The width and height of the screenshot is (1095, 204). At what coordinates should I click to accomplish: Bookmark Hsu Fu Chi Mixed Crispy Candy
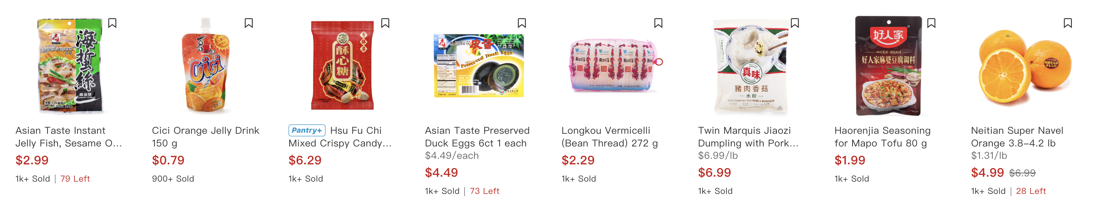click(385, 23)
